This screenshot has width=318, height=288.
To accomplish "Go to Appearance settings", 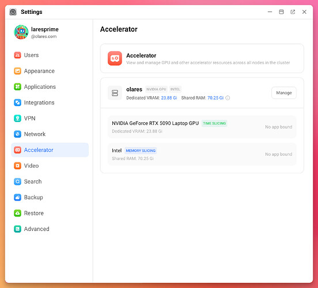I will click(50, 71).
